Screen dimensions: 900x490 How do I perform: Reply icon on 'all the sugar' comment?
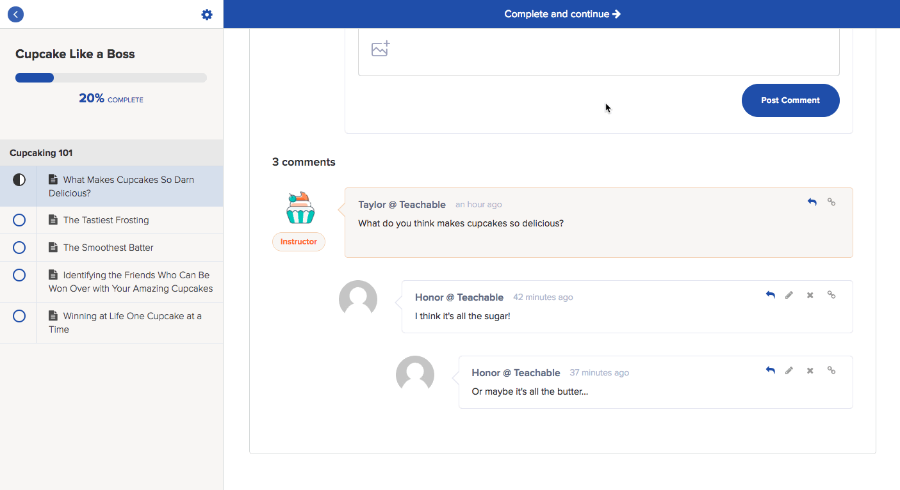point(771,295)
